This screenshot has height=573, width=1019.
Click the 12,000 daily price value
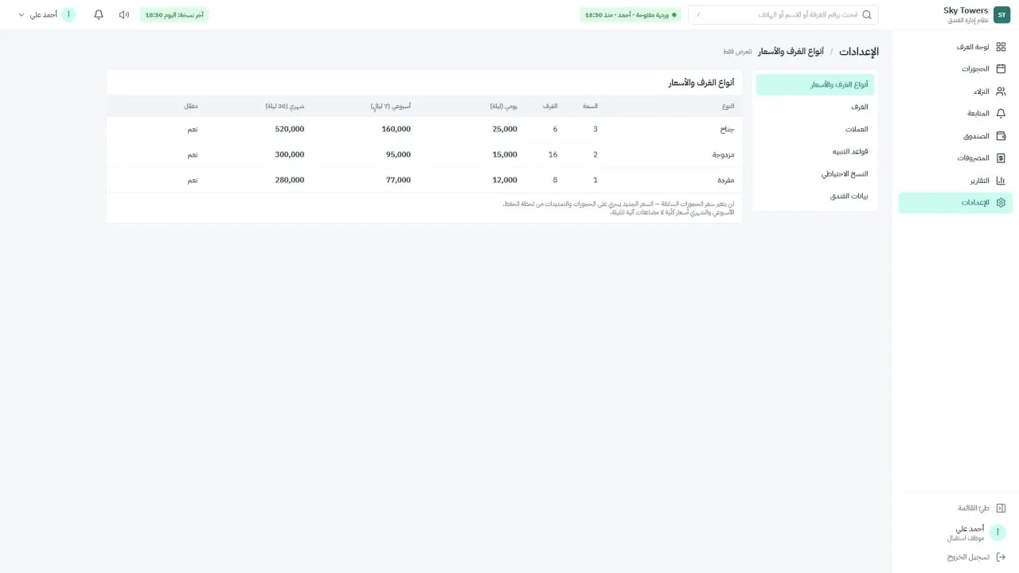pos(505,180)
